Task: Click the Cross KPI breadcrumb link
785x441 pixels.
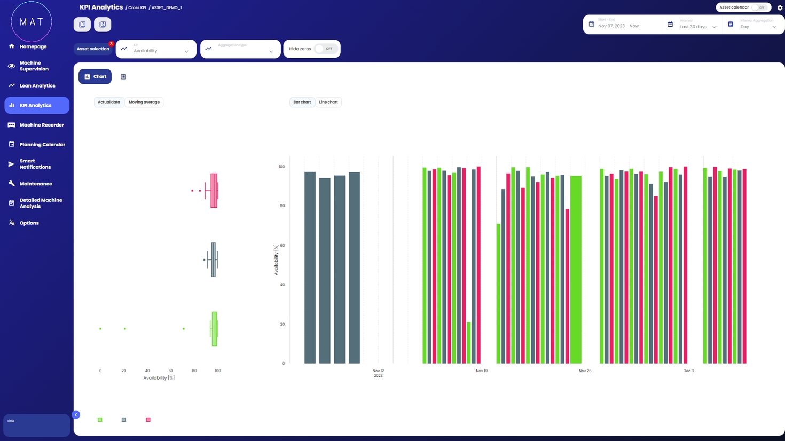Action: click(x=137, y=8)
